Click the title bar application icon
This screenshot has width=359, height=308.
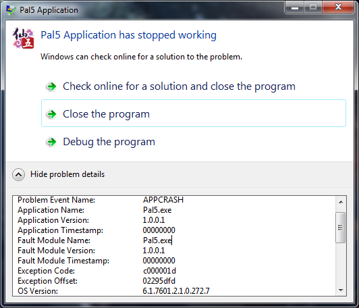11,10
